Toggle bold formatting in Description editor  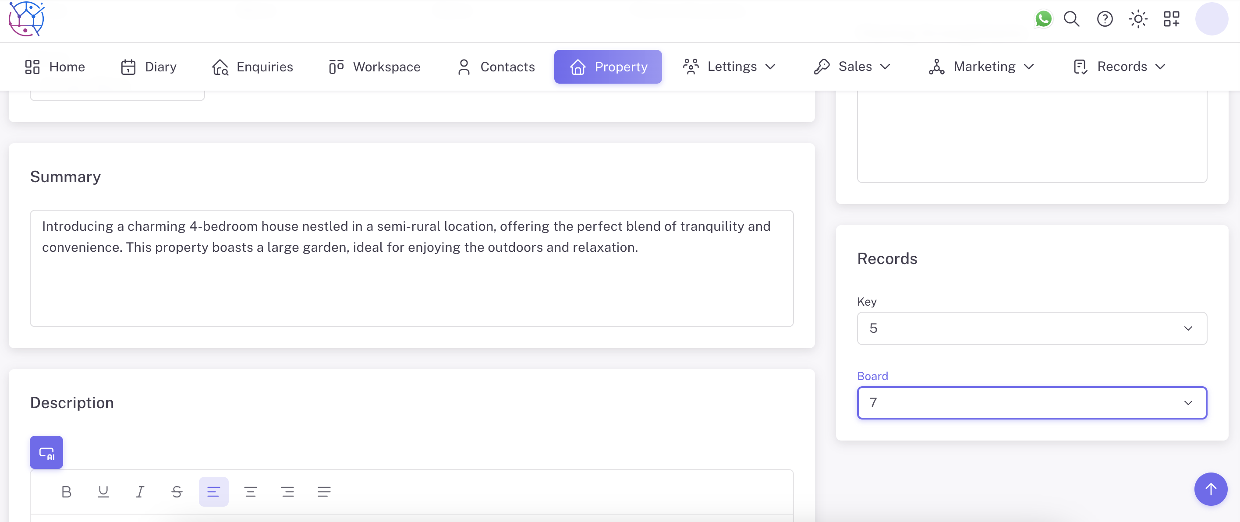67,492
